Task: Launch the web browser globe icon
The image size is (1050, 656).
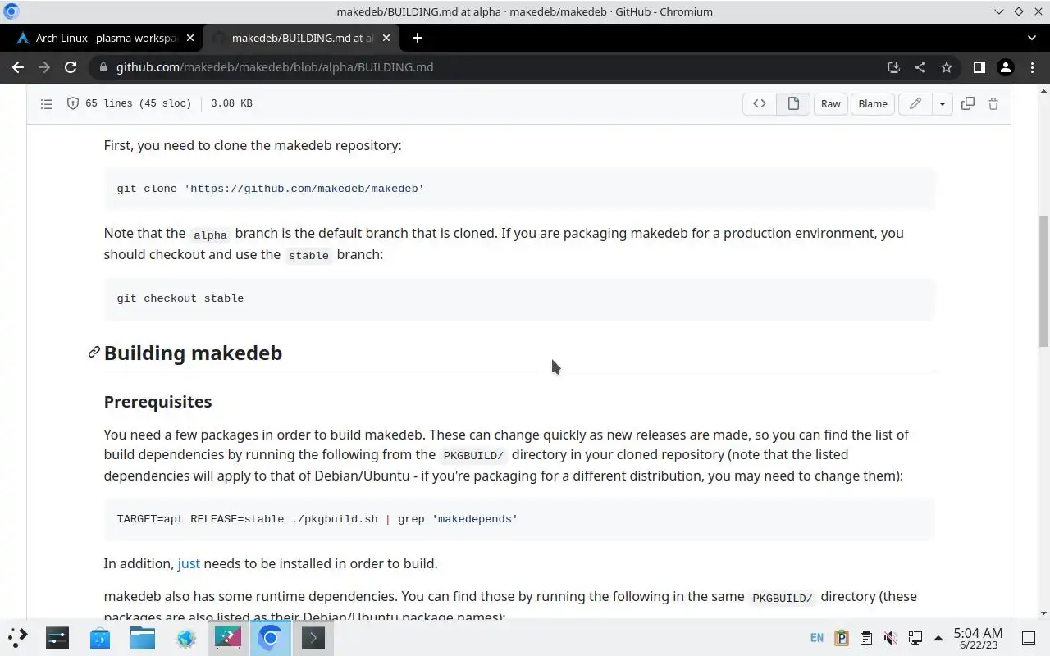Action: (x=185, y=637)
